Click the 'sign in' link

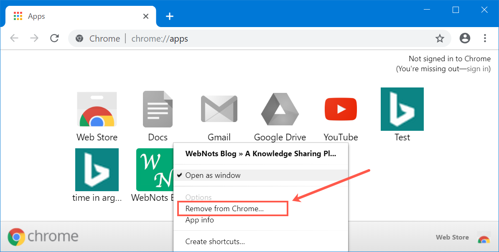point(477,69)
